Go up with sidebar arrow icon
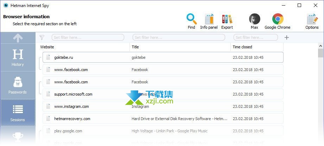Screen dimensions: 324x146 (x=18, y=38)
